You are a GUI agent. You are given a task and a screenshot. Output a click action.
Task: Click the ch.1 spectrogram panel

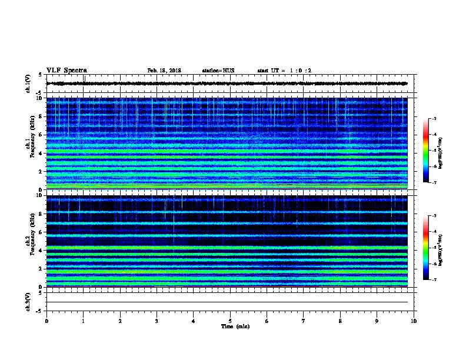pyautogui.click(x=227, y=144)
